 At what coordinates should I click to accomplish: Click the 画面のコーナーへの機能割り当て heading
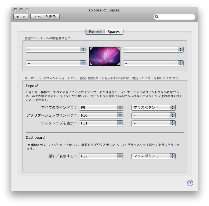click(47, 38)
